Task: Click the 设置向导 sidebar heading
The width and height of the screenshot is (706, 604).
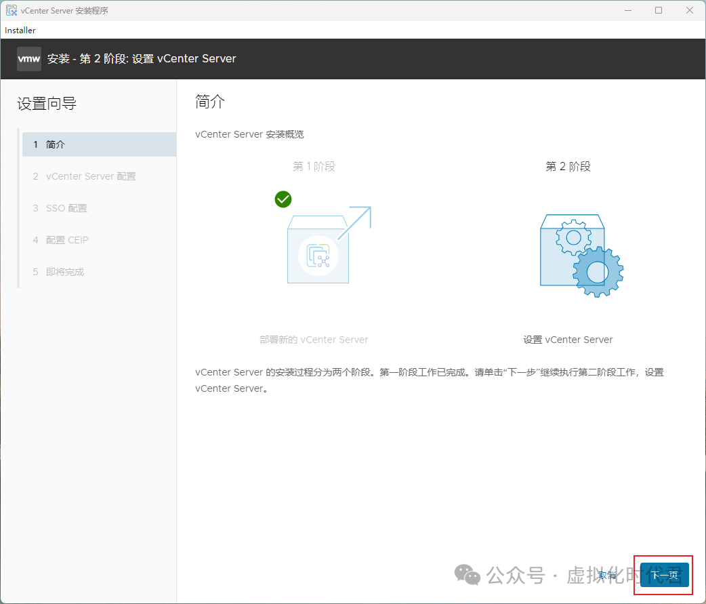Action: click(x=47, y=104)
